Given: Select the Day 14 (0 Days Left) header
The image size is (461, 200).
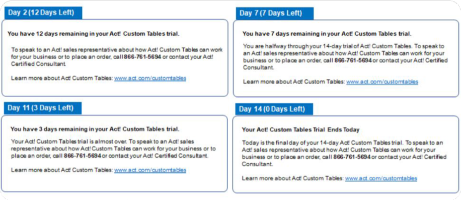Looking at the screenshot, I should tap(274, 109).
